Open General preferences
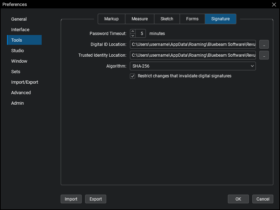The image size is (280, 210). click(x=19, y=19)
